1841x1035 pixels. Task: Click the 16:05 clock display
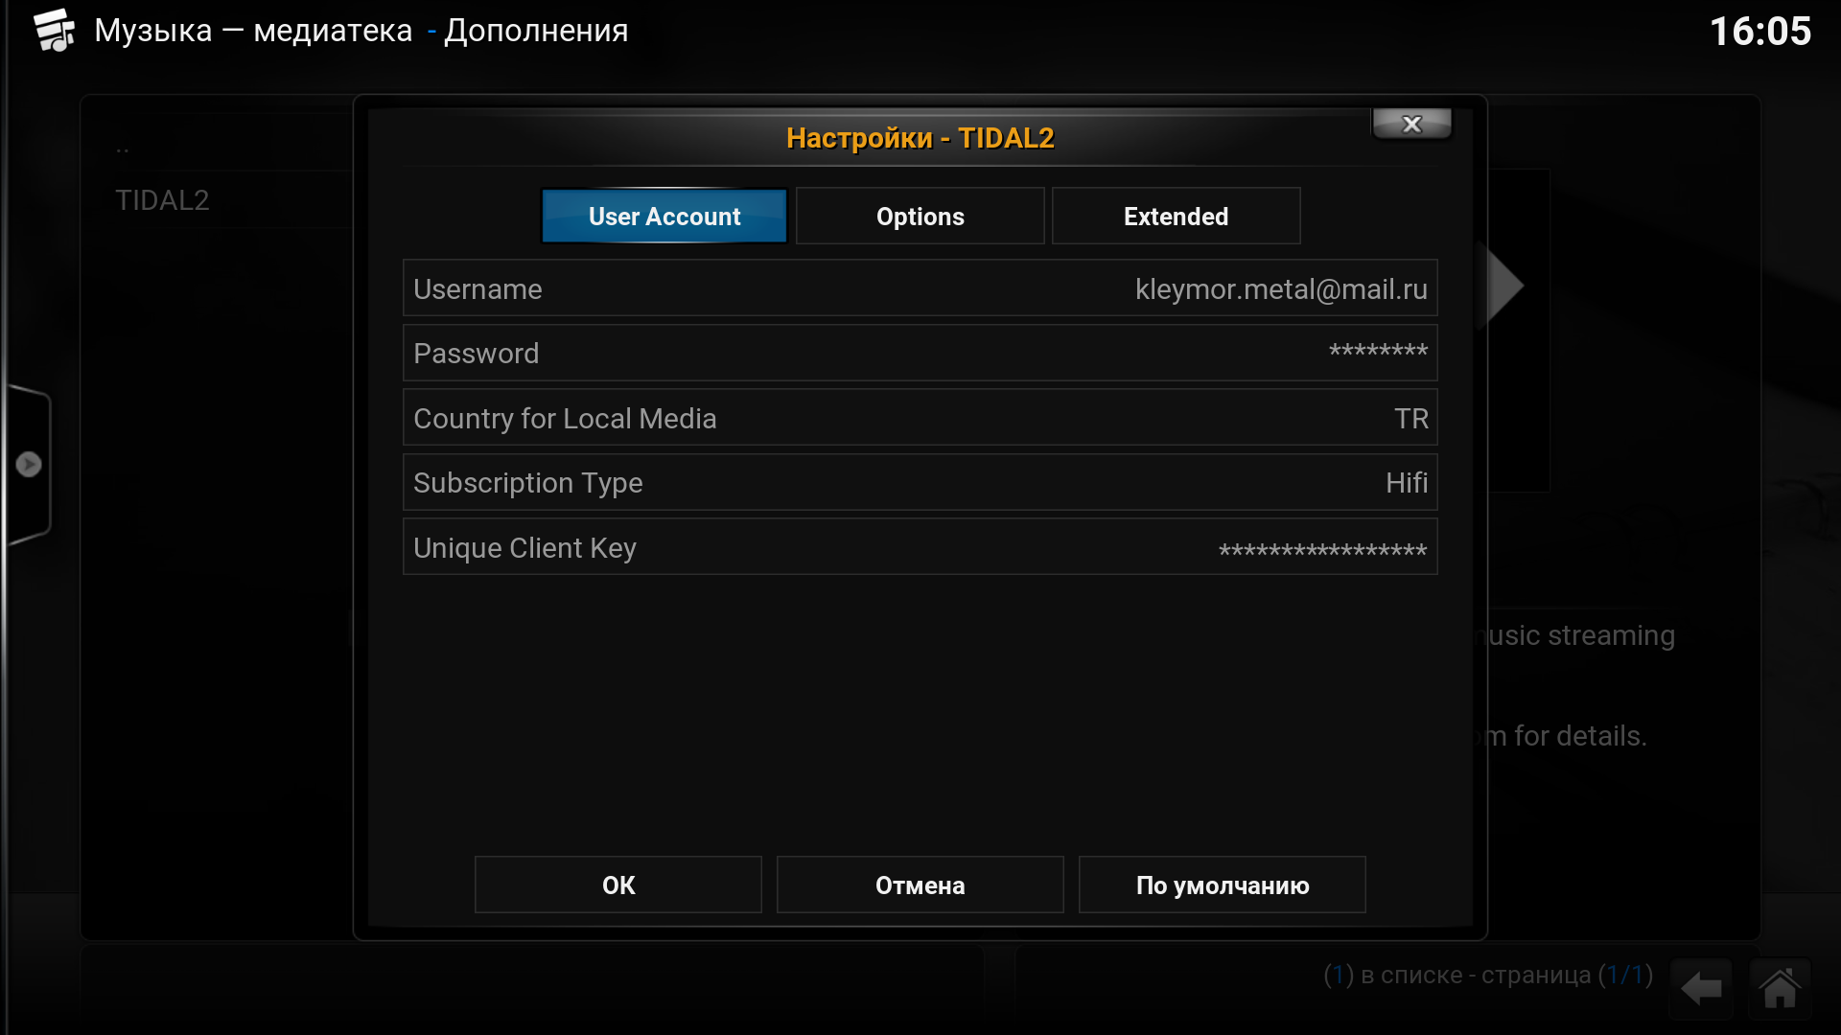(x=1760, y=31)
